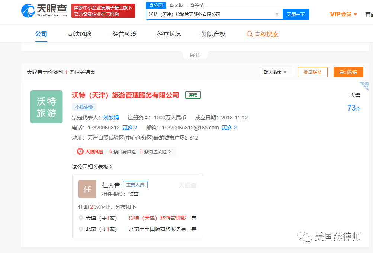Click the 注册资本 1000万人民币 text
Viewport: 373px width, 253px height.
(x=157, y=118)
